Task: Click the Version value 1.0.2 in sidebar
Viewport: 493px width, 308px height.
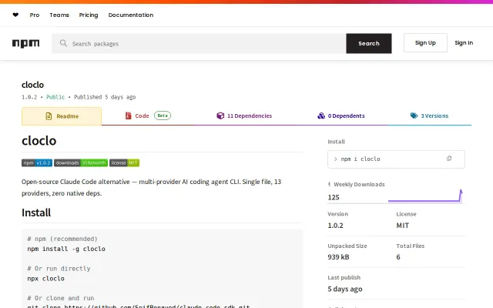Action: coord(336,226)
